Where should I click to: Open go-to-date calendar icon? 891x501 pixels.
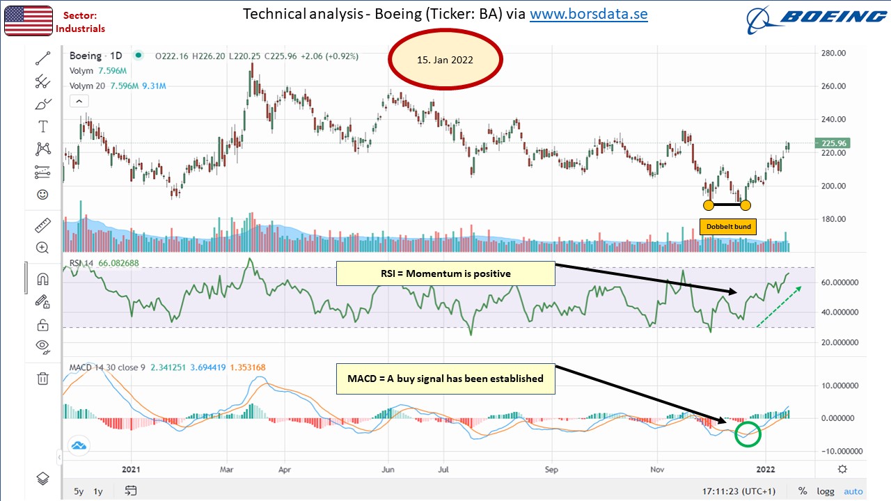point(132,491)
